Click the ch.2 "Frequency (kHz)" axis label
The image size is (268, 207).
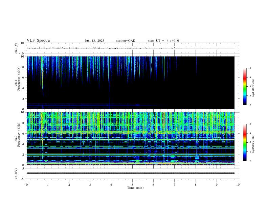point(19,135)
